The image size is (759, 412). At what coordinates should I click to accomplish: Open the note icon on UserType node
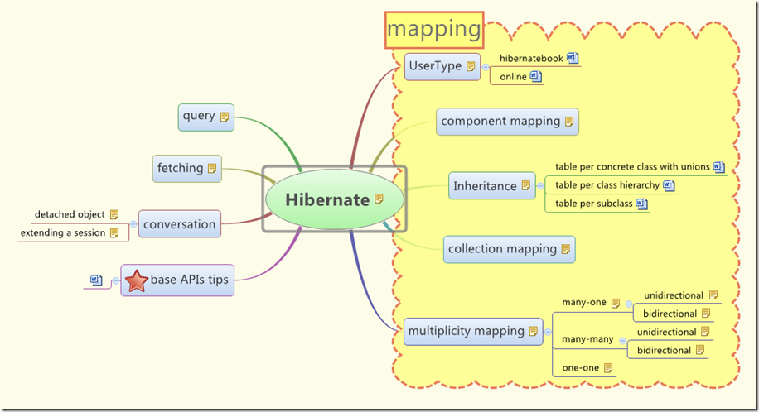click(x=471, y=66)
